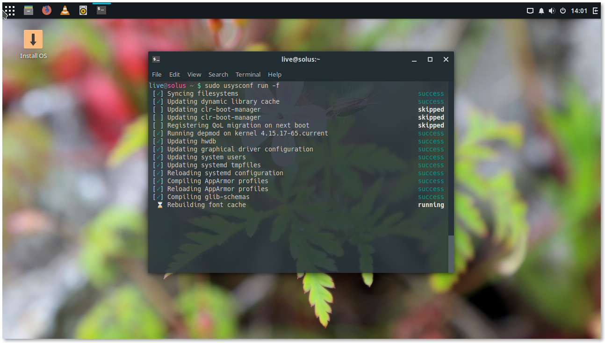Launch VLC media player from the panel
This screenshot has height=343, width=605.
point(65,10)
